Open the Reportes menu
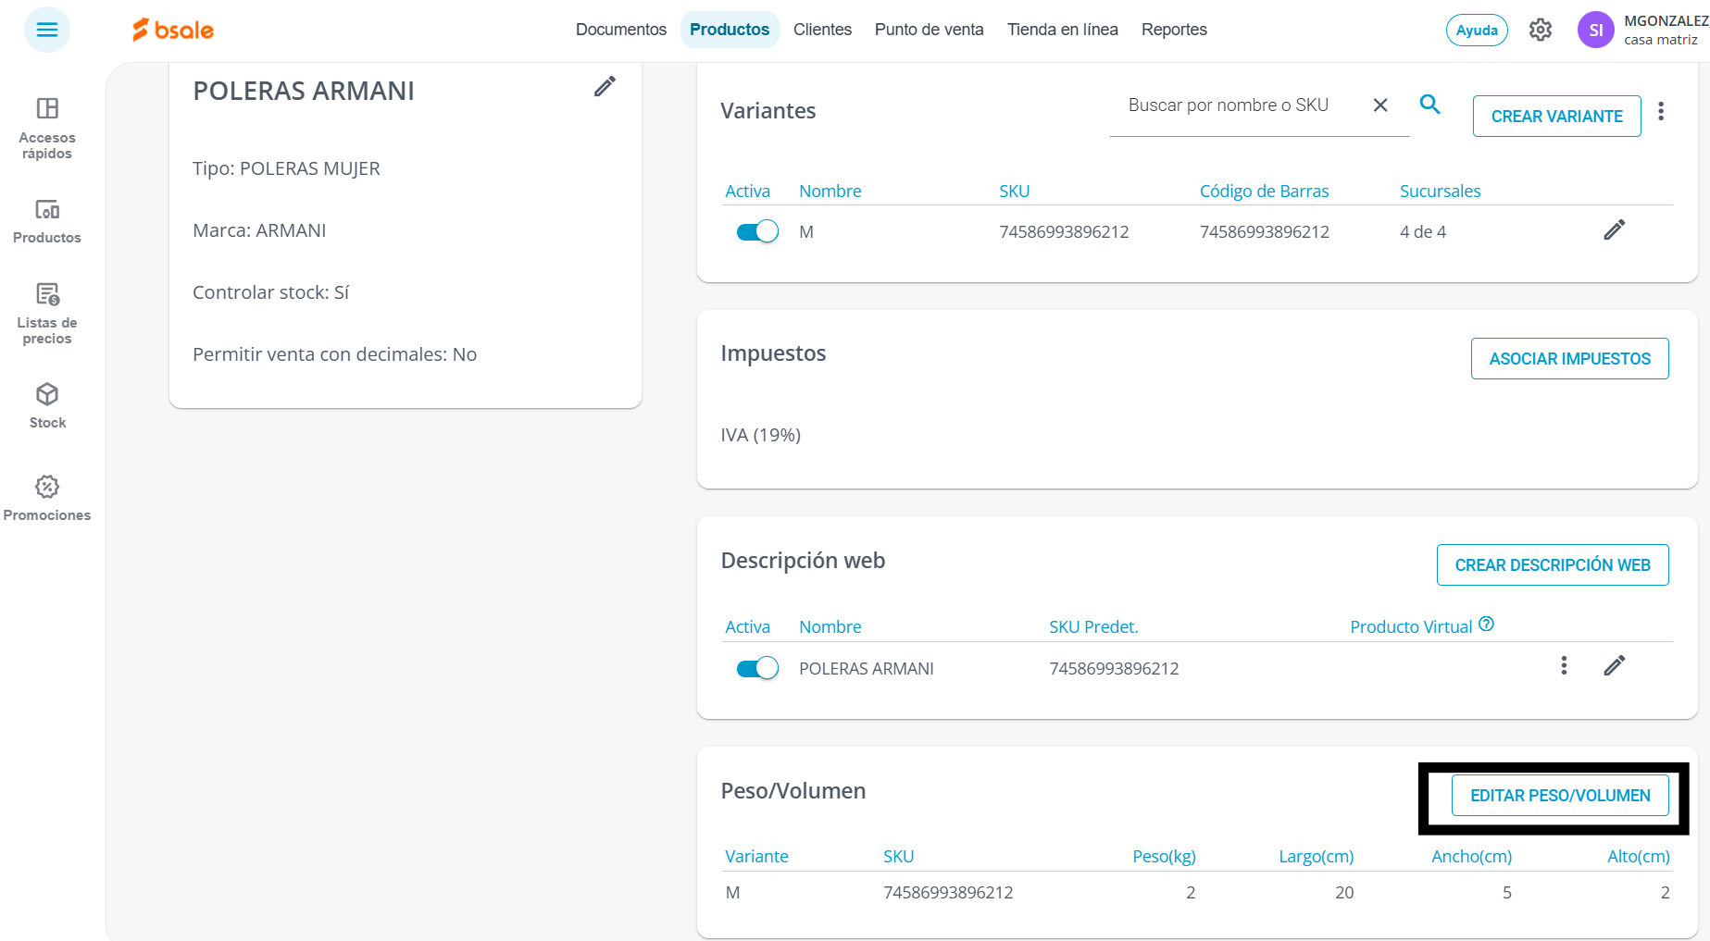 1174,30
